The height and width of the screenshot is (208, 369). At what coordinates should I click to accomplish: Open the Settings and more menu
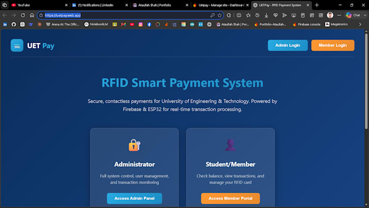(x=339, y=15)
